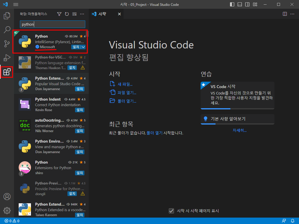This screenshot has width=299, height=224.
Task: Refresh the extensions list
Action: (x=67, y=14)
